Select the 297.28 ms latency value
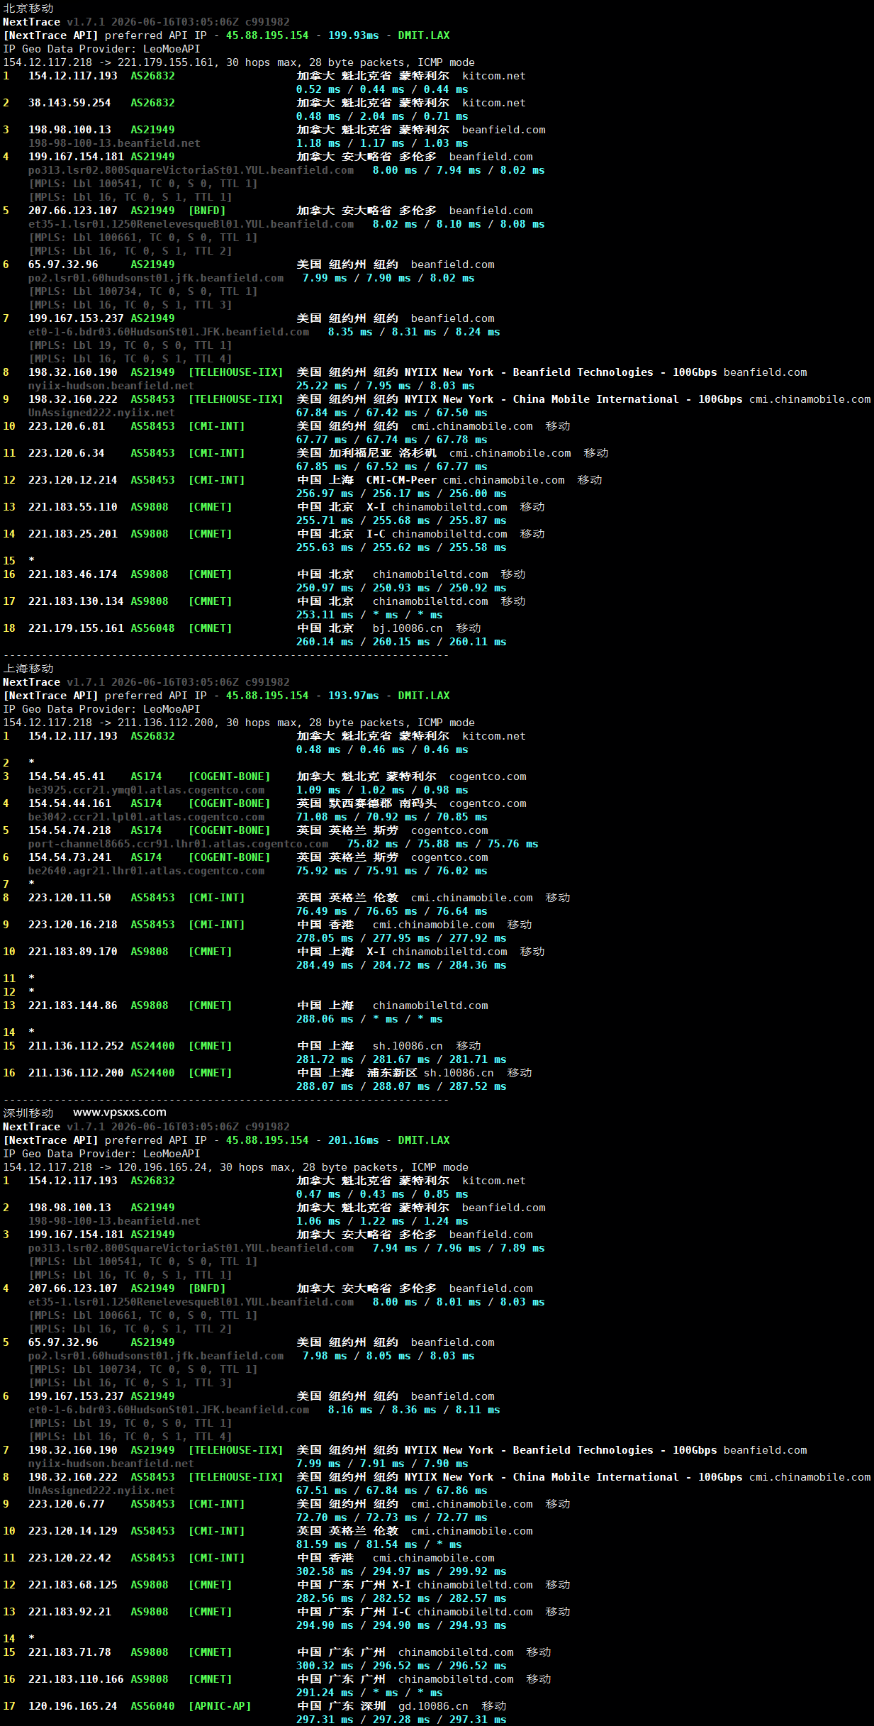This screenshot has width=874, height=1726. coord(401,1720)
